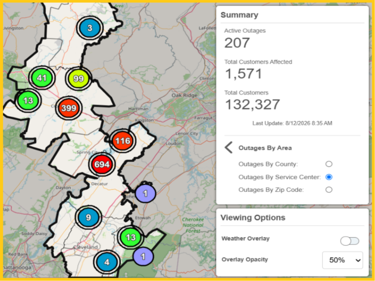Click the yellow-green 99 outage marker
This screenshot has width=375, height=281.
[x=78, y=78]
